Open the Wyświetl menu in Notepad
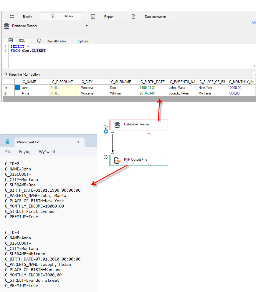This screenshot has width=256, height=292. tap(47, 152)
